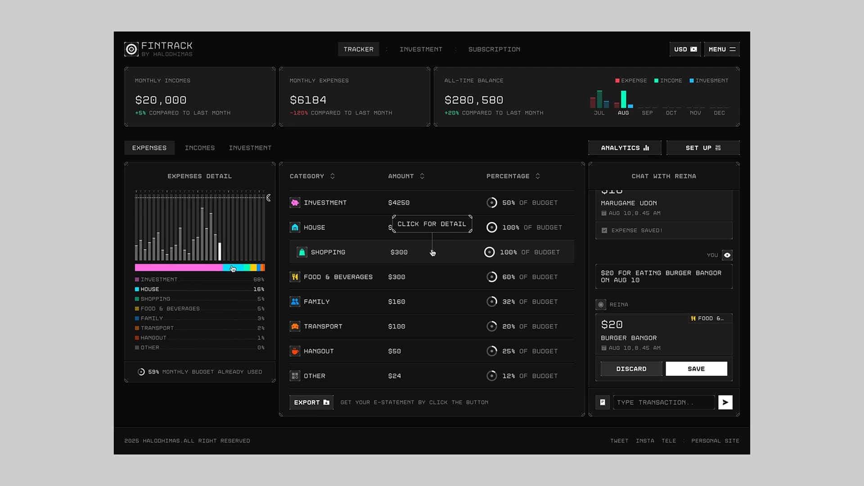Open the USD currency selector
The height and width of the screenshot is (486, 864).
[685, 49]
